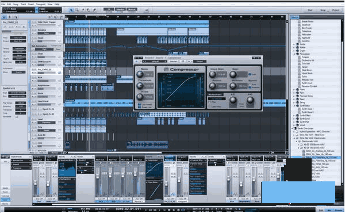Open the File menu
This screenshot has height=213, width=345.
point(3,4)
